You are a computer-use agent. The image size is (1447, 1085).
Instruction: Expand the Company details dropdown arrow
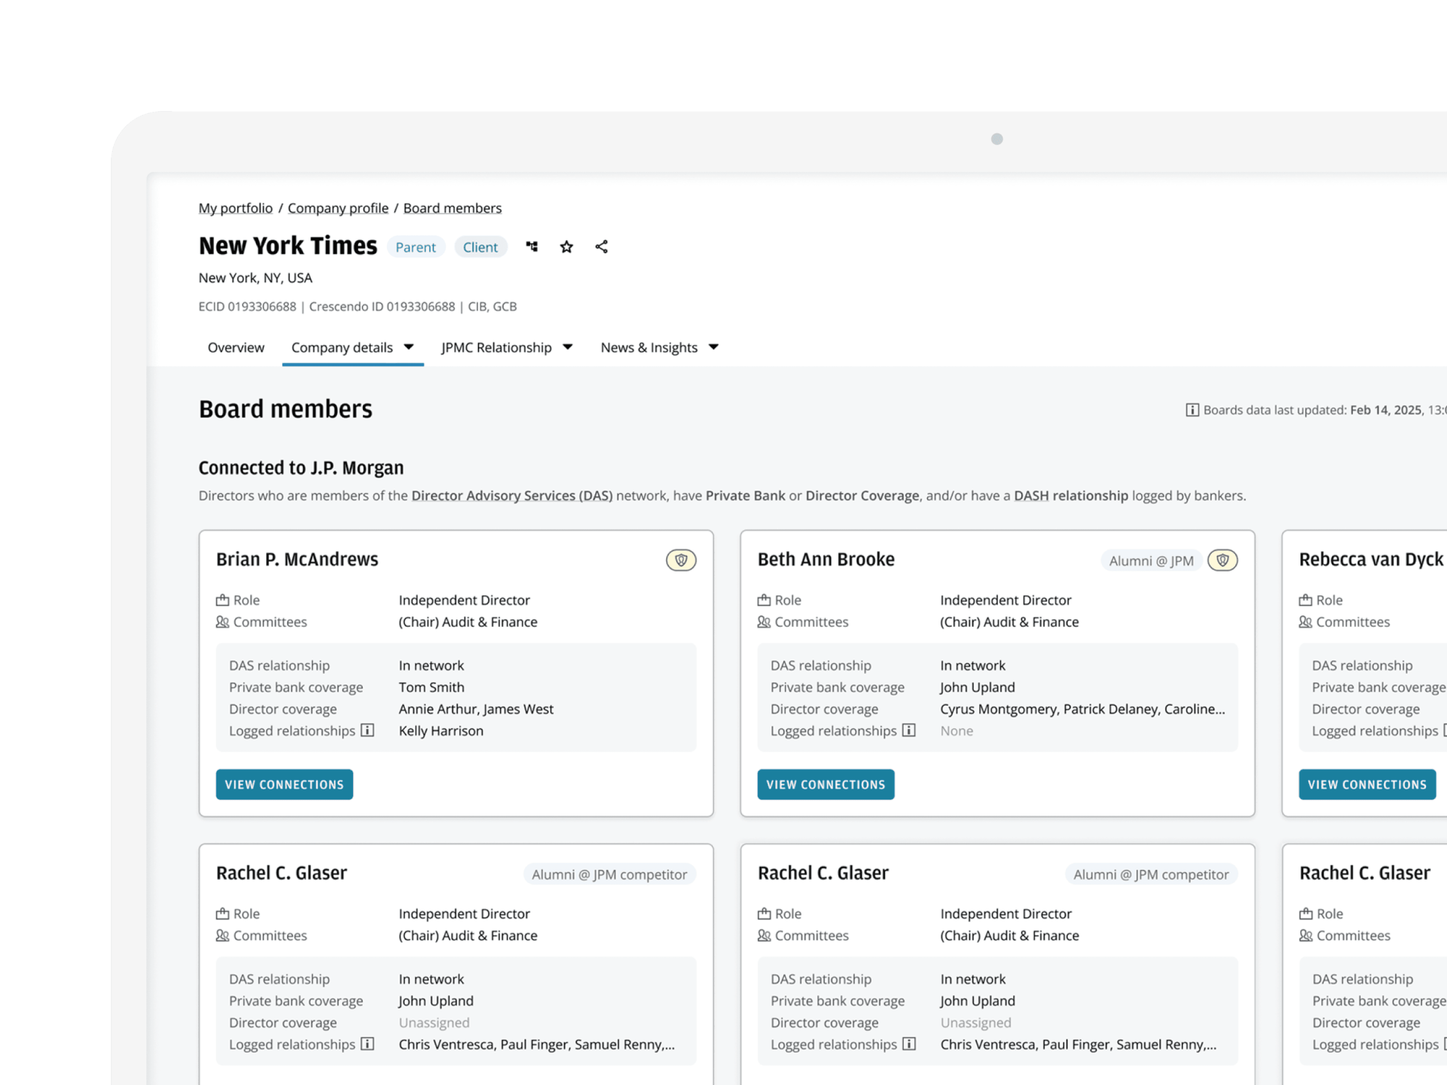(409, 347)
